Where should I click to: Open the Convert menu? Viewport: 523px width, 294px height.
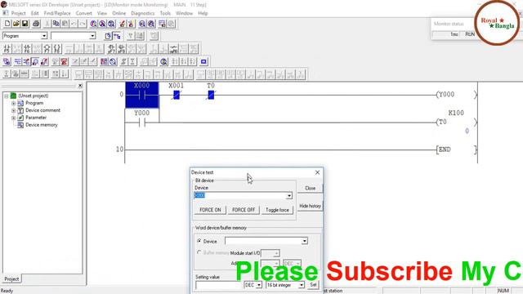[83, 13]
